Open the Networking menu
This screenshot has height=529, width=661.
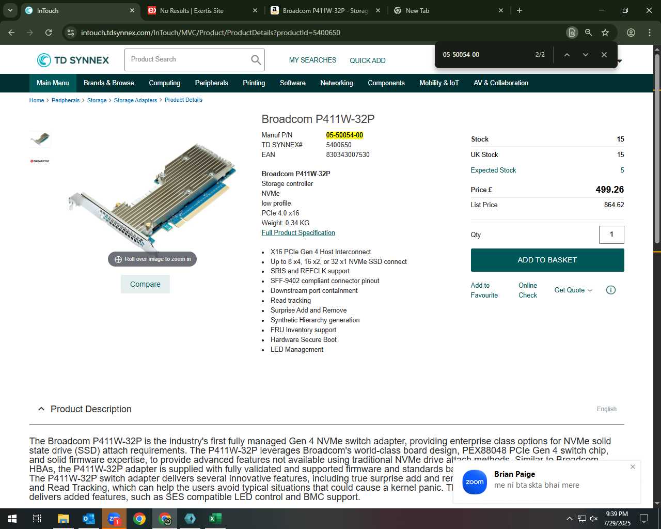coord(337,83)
